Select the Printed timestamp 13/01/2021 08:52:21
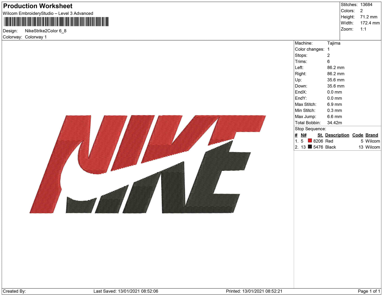 click(262, 291)
